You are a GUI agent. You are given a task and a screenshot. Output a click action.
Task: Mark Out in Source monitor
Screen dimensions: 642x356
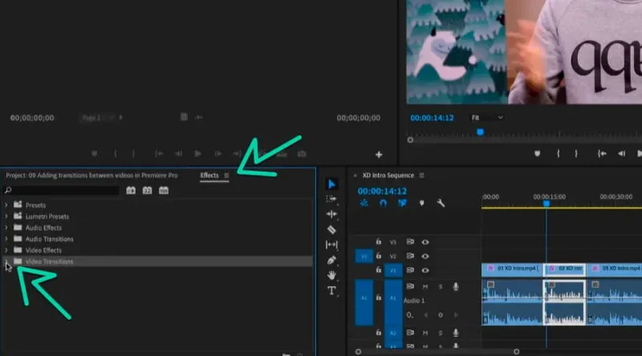click(x=133, y=153)
